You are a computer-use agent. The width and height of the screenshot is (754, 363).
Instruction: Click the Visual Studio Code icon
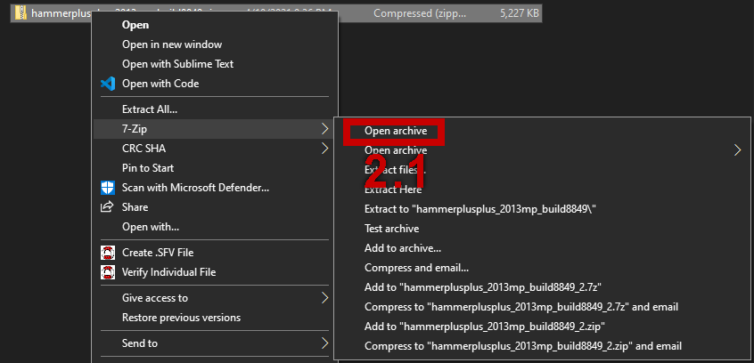(x=108, y=84)
